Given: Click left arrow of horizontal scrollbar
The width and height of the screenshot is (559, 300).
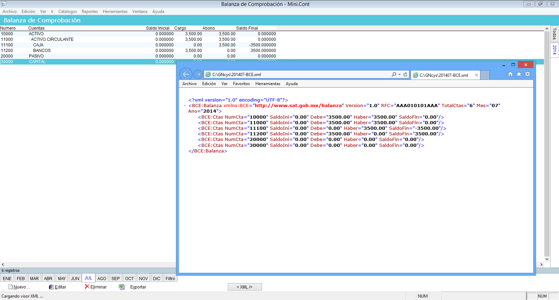Looking at the screenshot, I should click(x=3, y=265).
